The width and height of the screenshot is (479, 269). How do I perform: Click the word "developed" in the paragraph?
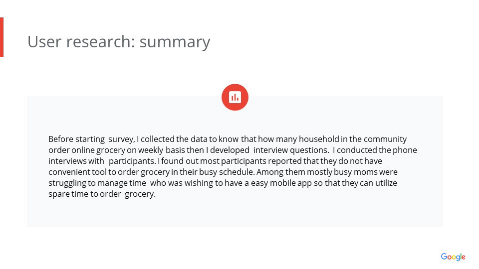[x=231, y=150]
